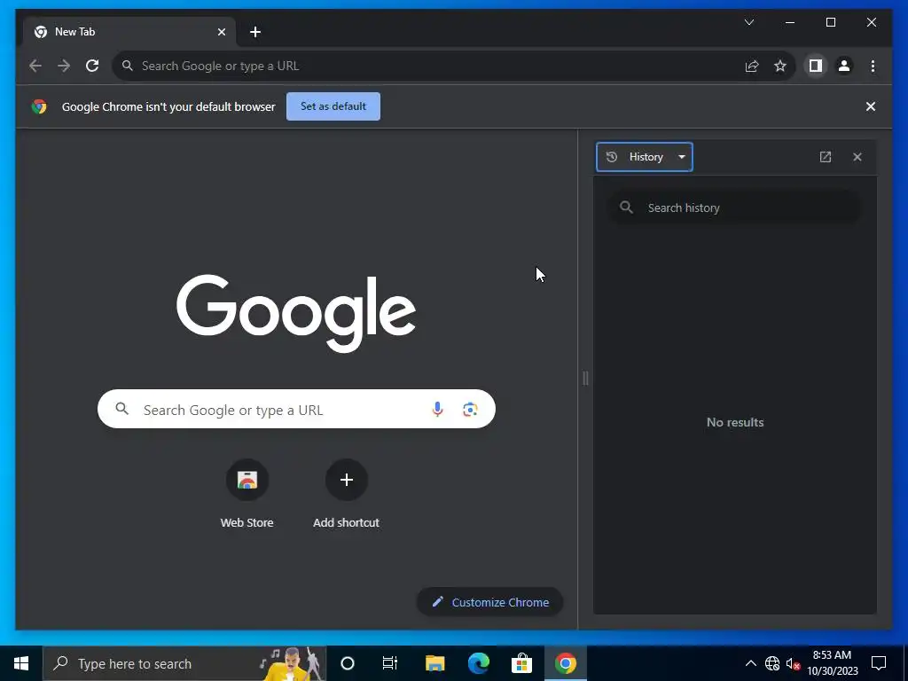Click Customize Chrome button
The height and width of the screenshot is (681, 908).
tap(489, 602)
